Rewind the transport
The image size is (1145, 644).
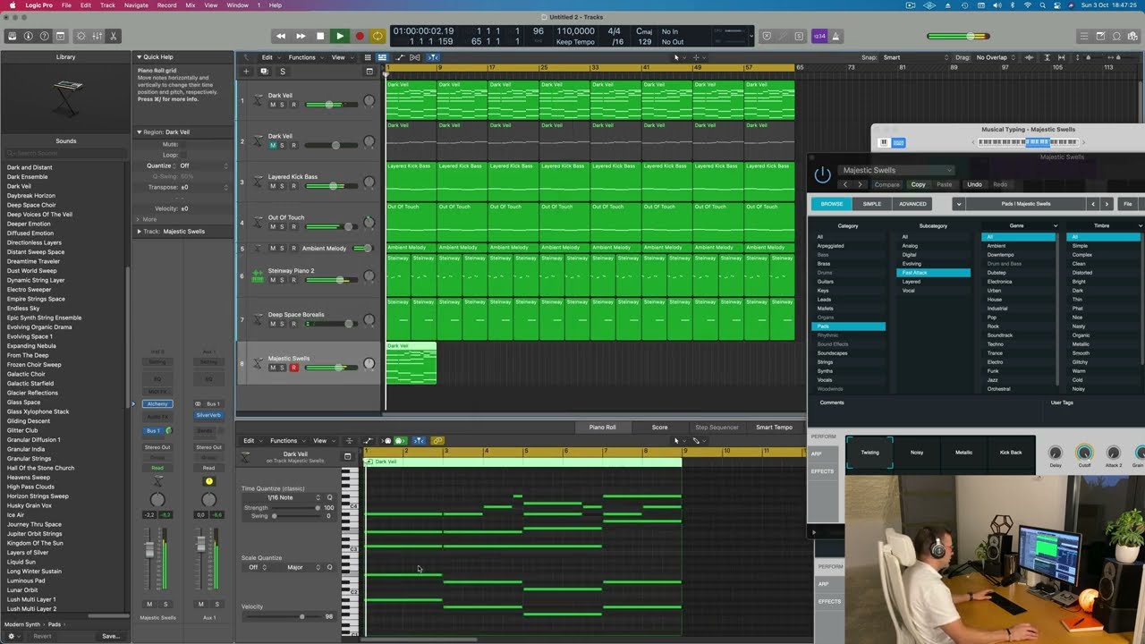(x=281, y=36)
